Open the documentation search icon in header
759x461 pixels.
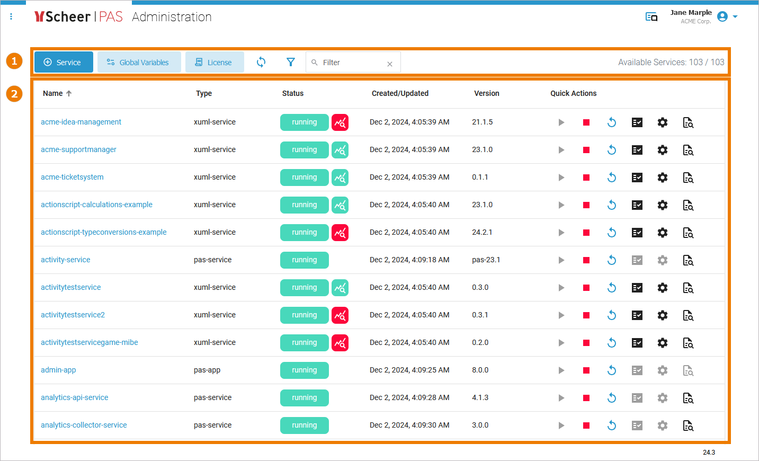[651, 17]
